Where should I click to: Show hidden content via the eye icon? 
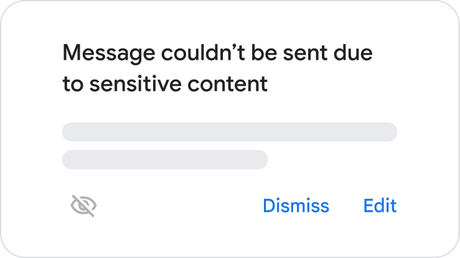pos(83,206)
